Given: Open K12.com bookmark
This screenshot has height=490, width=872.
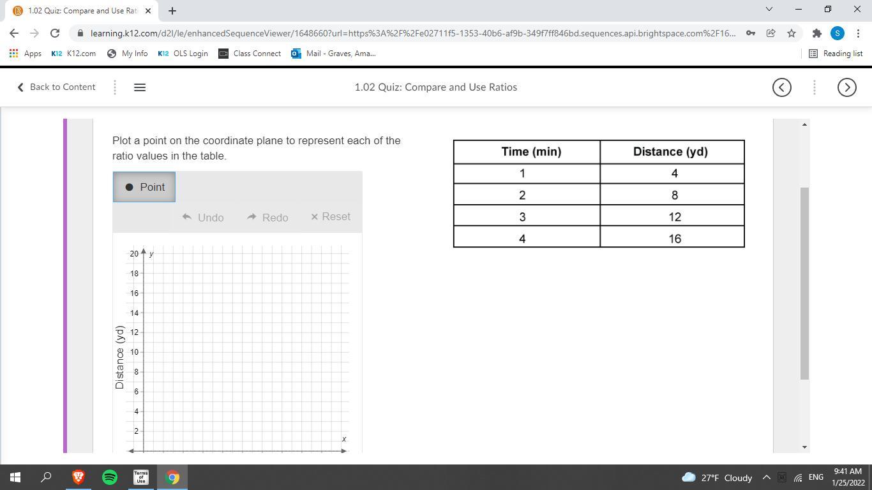Looking at the screenshot, I should click(x=73, y=54).
